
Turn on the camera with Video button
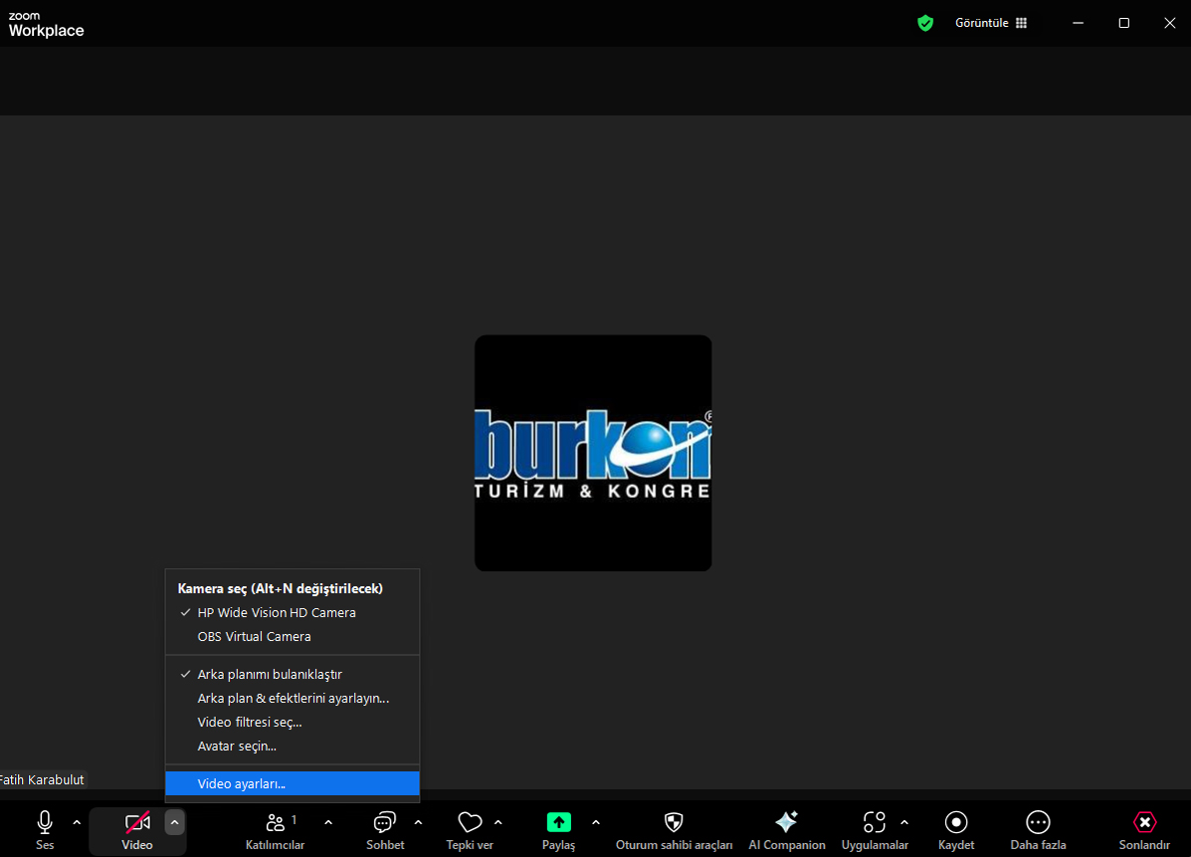click(x=137, y=830)
